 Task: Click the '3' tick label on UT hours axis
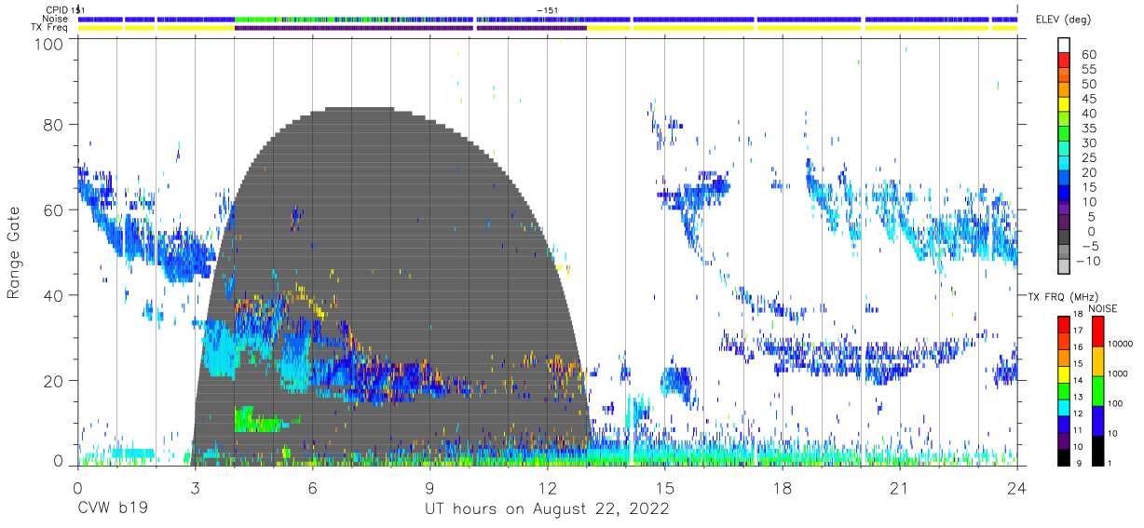195,488
